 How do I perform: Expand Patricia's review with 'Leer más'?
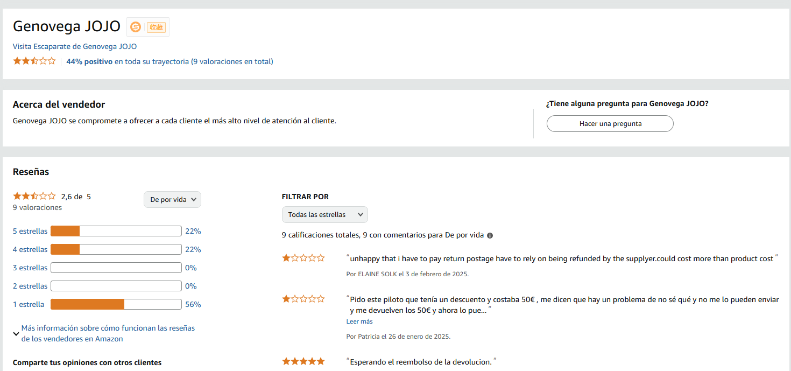pyautogui.click(x=359, y=321)
